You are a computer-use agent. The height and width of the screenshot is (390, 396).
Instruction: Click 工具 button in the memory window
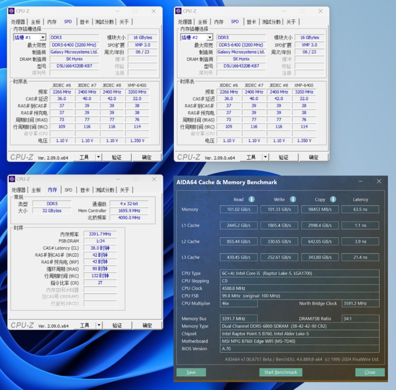point(85,325)
